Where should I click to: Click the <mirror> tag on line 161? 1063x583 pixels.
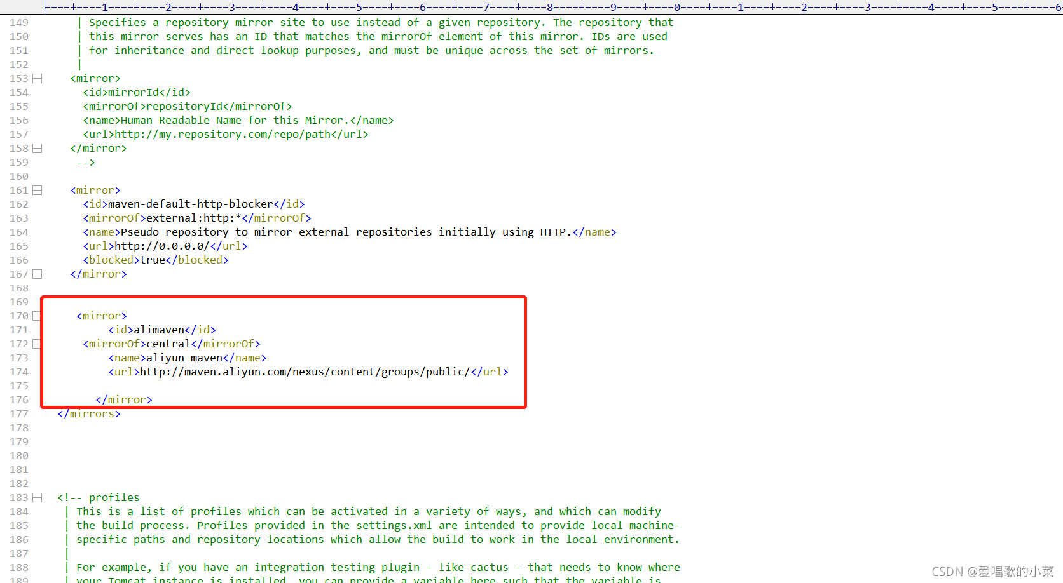pos(95,191)
